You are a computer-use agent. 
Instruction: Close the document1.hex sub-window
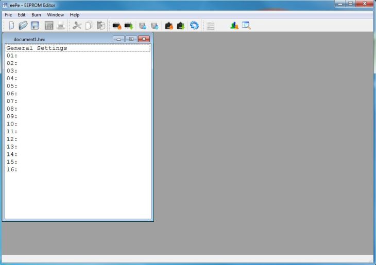[x=144, y=39]
